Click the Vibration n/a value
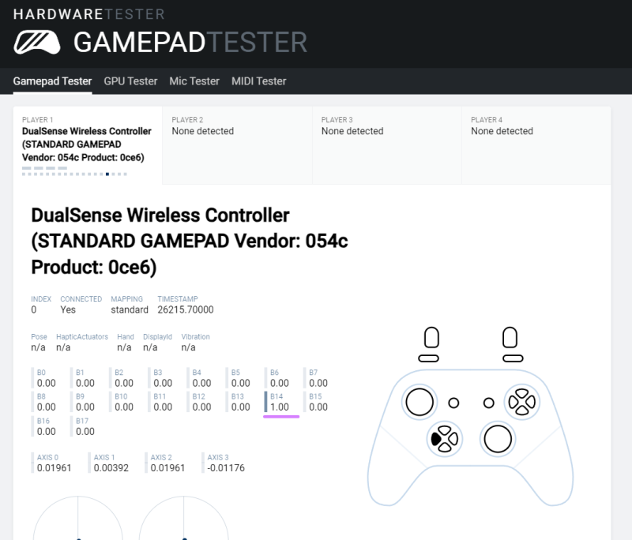This screenshot has height=540, width=632. [x=188, y=347]
